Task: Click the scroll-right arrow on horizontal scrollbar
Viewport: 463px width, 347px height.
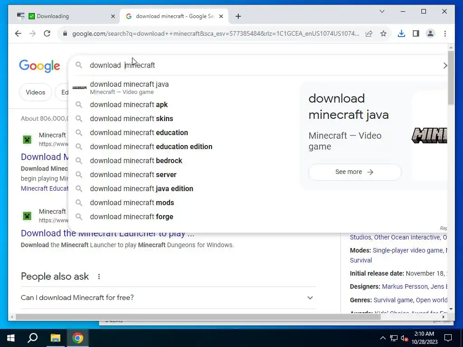Action: point(443,317)
